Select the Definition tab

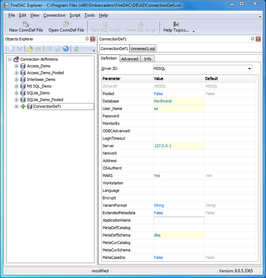pos(109,58)
